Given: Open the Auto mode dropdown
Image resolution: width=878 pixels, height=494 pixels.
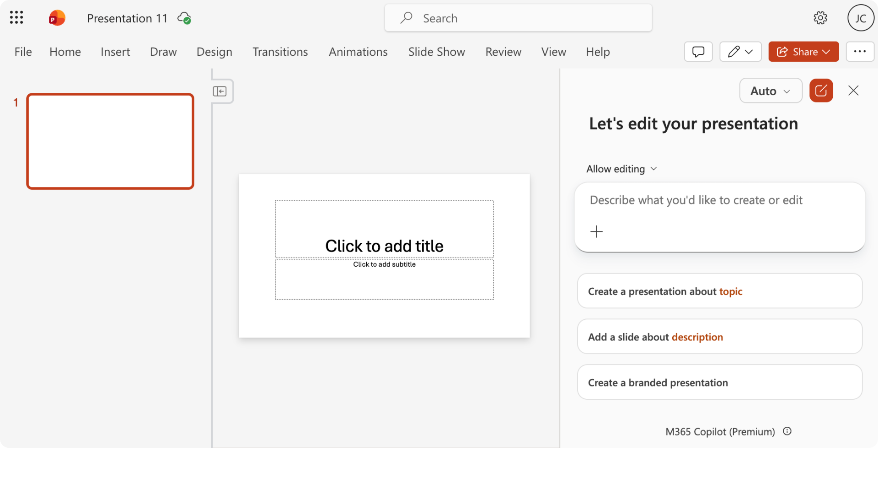Looking at the screenshot, I should 771,91.
